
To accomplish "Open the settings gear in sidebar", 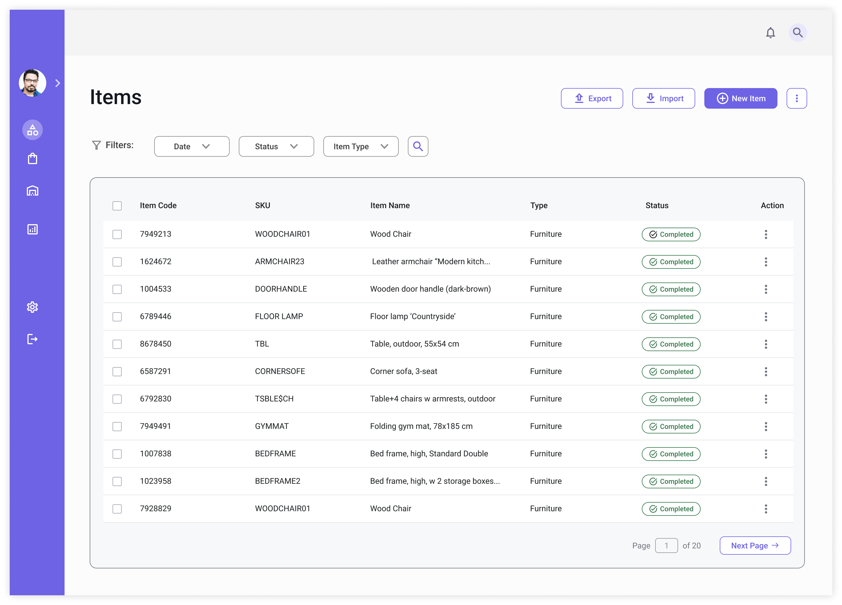I will [33, 307].
